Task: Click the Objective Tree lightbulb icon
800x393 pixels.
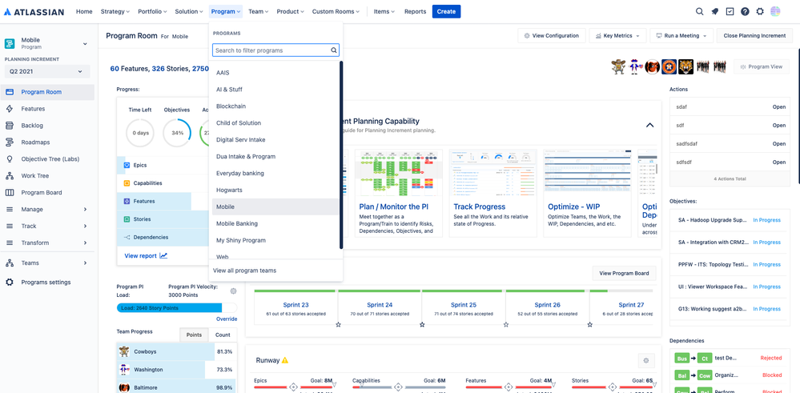Action: point(9,159)
